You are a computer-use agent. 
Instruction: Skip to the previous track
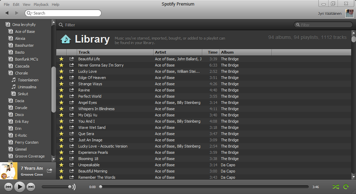coord(9,187)
